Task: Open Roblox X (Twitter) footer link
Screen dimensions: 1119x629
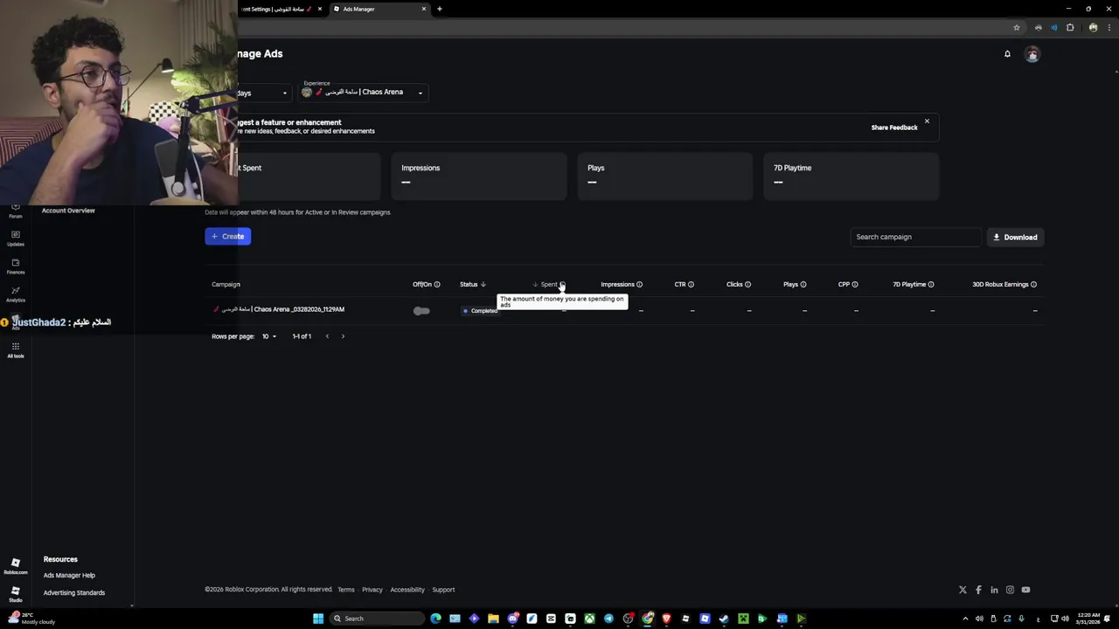Action: [963, 590]
